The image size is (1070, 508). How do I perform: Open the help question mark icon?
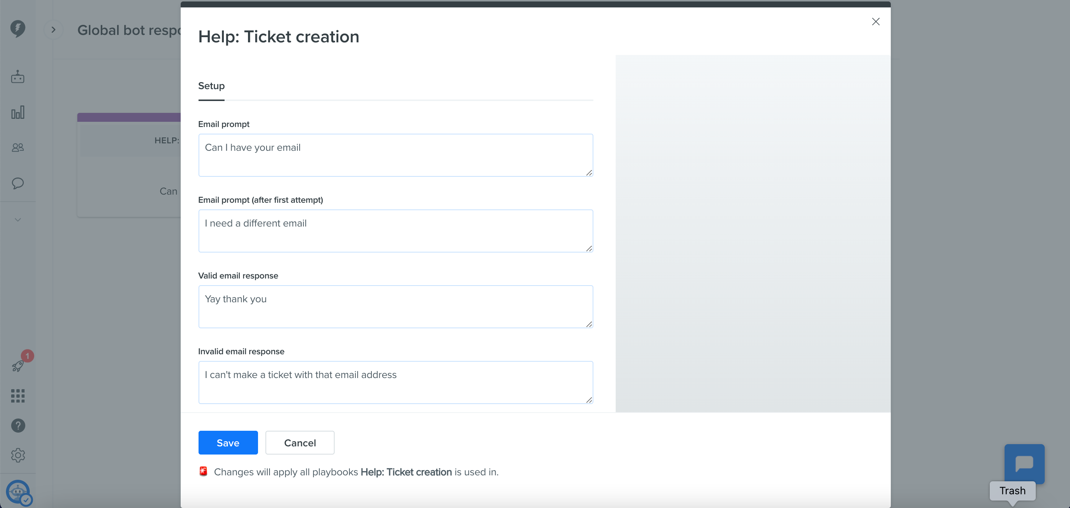[x=18, y=426]
